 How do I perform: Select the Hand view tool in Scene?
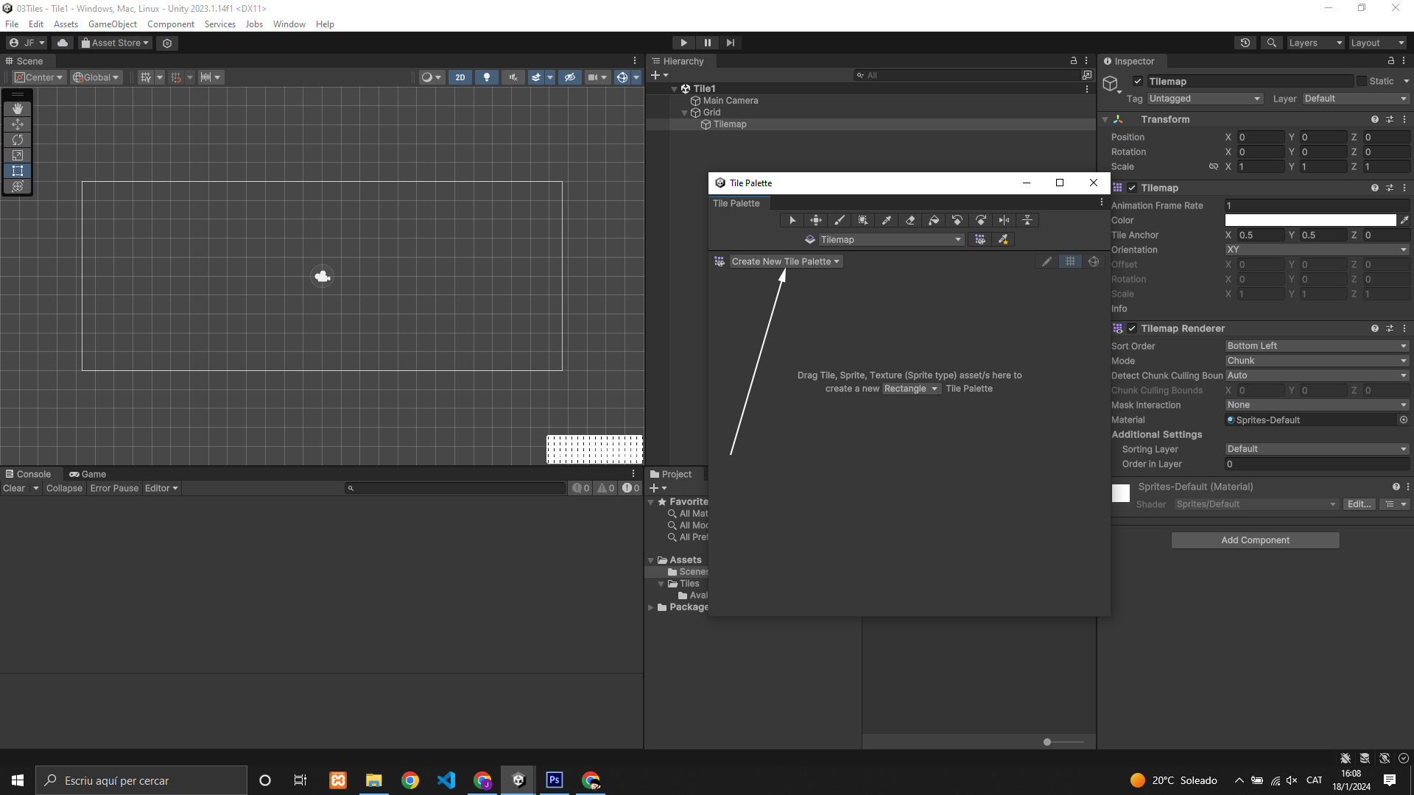18,109
